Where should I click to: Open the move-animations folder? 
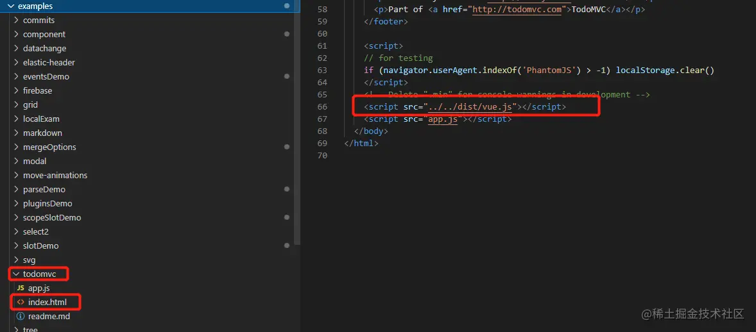(55, 175)
